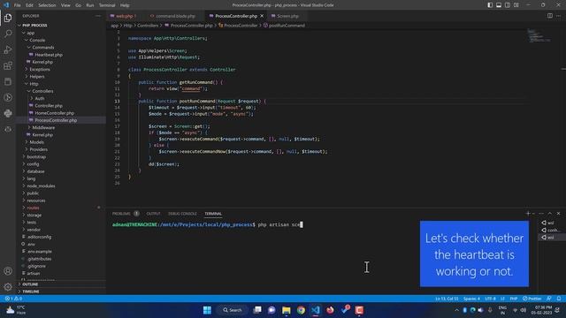Switch to OUTPUT panel tab
Viewport: 566px width, 318px height.
tap(153, 214)
